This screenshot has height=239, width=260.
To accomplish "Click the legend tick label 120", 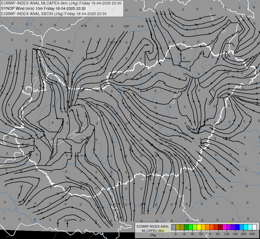I will coord(227,234).
